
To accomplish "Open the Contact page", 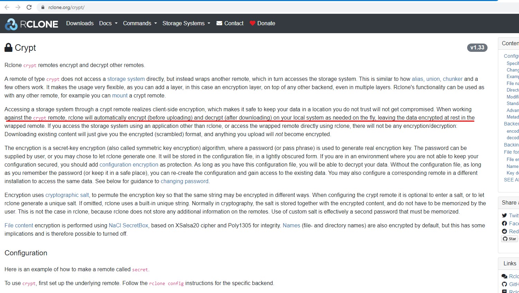I will [x=230, y=23].
